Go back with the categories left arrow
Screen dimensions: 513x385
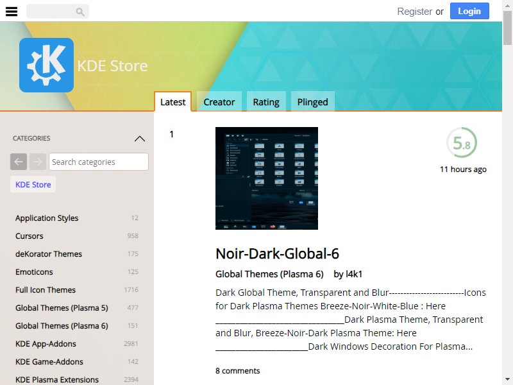pos(19,162)
